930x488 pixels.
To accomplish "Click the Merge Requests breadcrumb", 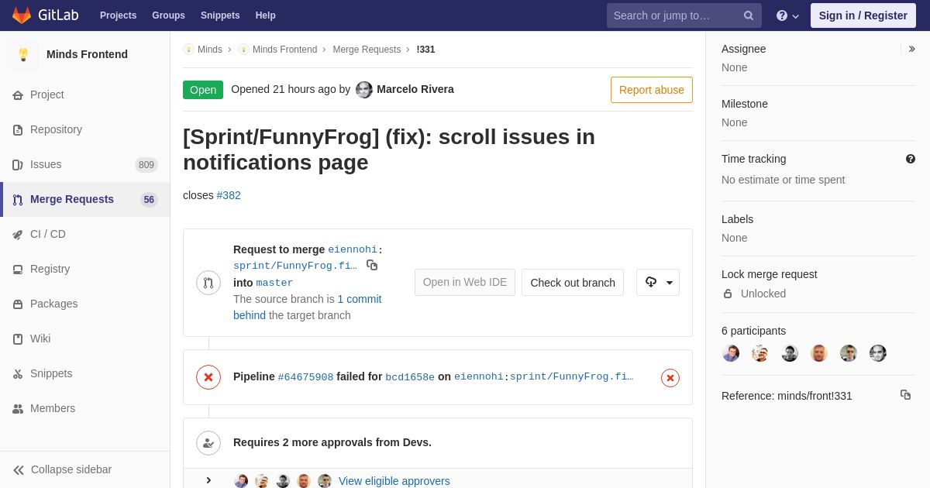I will tap(367, 50).
